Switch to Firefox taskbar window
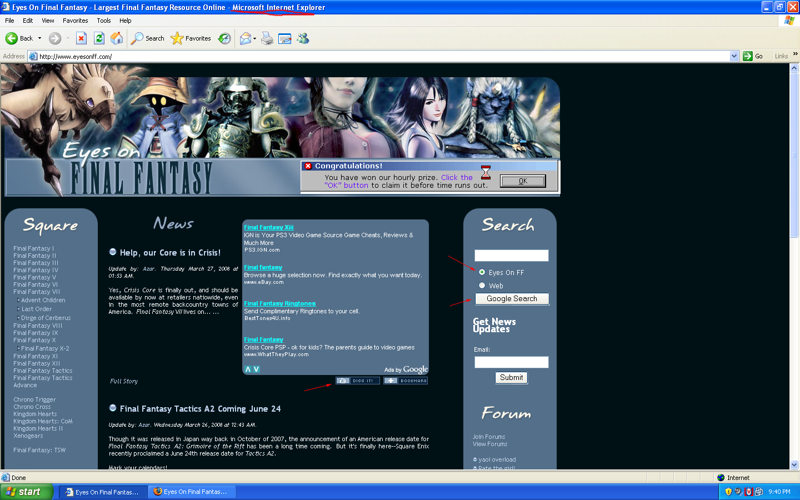 click(192, 492)
